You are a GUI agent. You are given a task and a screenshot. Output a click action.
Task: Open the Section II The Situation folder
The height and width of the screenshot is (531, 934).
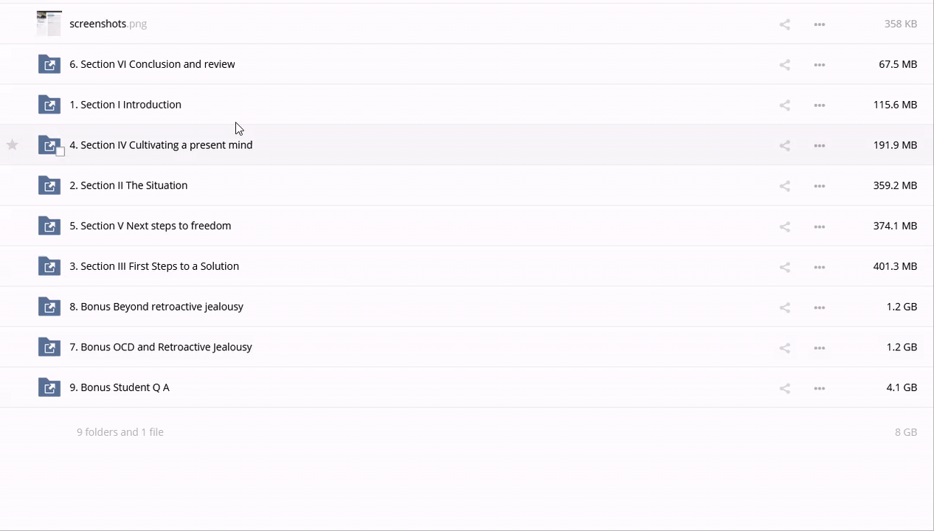tap(128, 185)
